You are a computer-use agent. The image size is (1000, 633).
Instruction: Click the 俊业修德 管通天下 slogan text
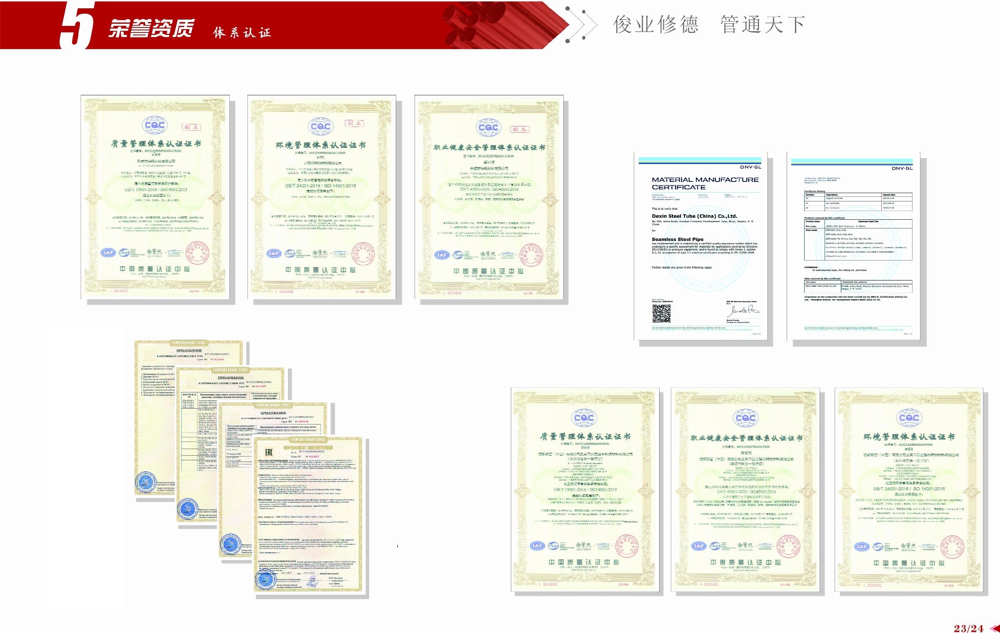click(x=708, y=25)
